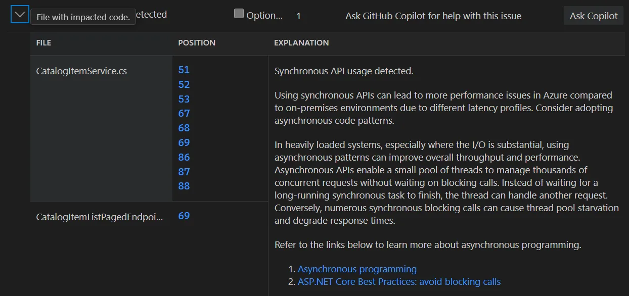
Task: Jump to line 86 in CatalogItemService.cs
Action: (x=184, y=157)
